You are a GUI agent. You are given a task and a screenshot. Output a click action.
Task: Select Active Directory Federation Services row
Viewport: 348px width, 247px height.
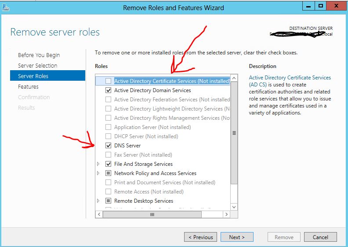172,100
